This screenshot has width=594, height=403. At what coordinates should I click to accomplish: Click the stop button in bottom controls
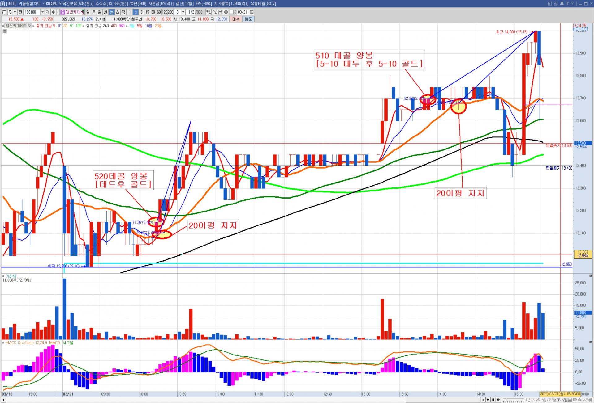(x=493, y=400)
